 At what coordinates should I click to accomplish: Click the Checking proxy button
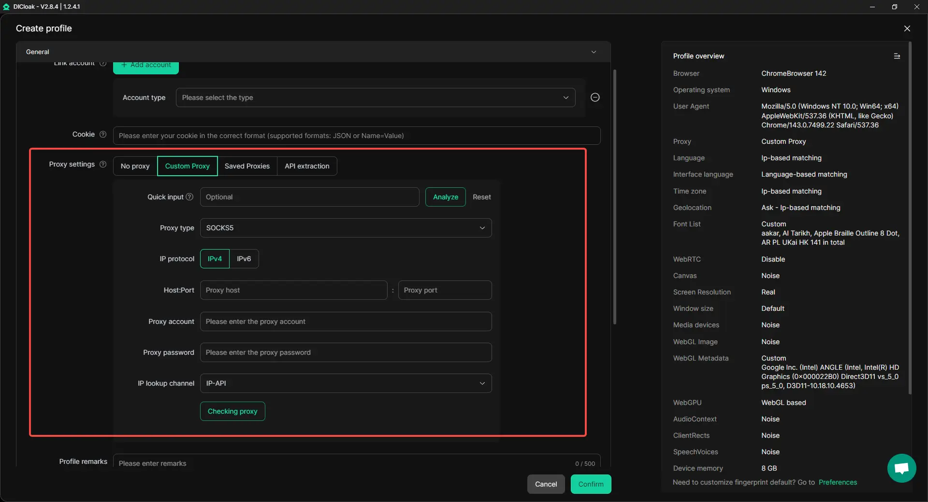click(232, 411)
